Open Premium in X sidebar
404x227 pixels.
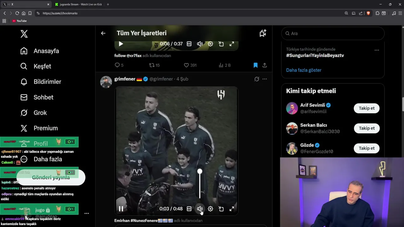point(39,128)
